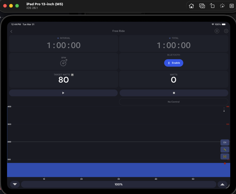This screenshot has height=194, width=236.
Task: Click the yellow diagonal tool icon button
Action: pyautogui.click(x=225, y=149)
